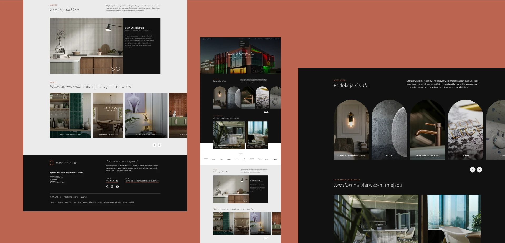The image size is (505, 243).
Task: Select the Płytki arch card in right mockup
Action: pyautogui.click(x=390, y=130)
